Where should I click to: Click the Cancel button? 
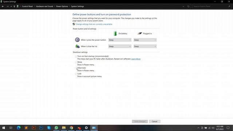point(154,122)
